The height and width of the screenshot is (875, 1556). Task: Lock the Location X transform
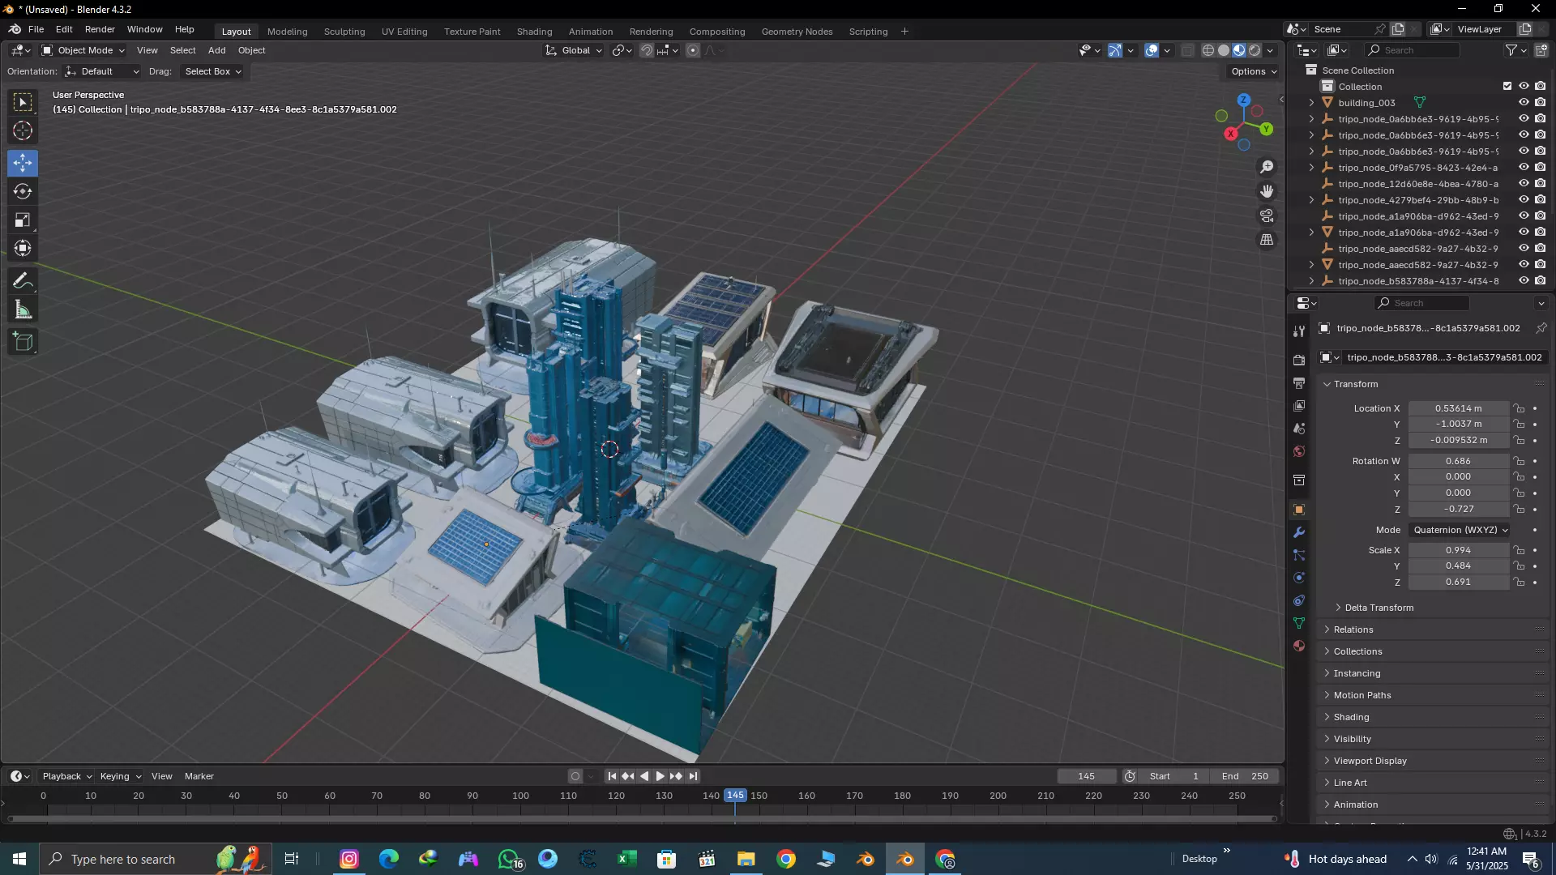pyautogui.click(x=1520, y=409)
